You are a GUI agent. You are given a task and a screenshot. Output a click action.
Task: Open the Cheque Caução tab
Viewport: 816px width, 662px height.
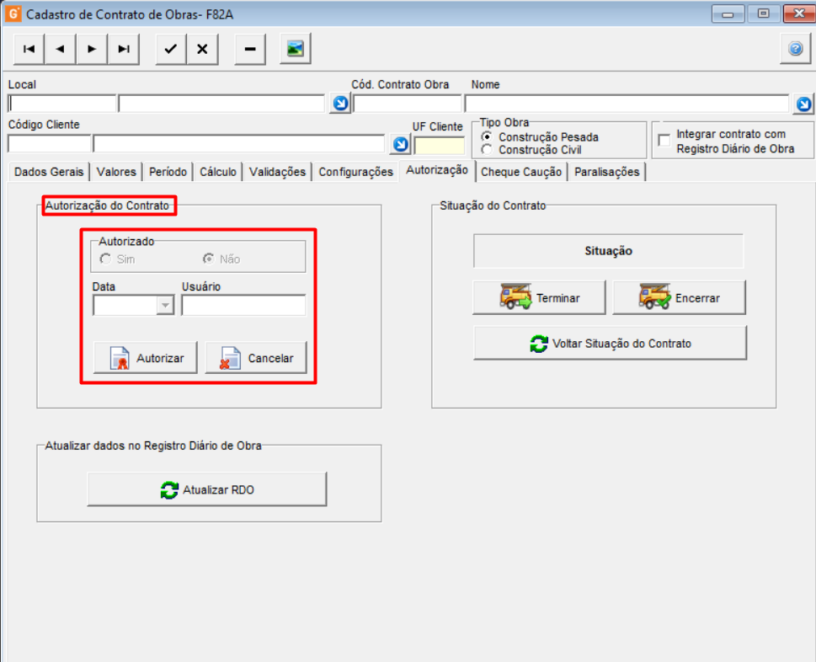[x=521, y=172]
